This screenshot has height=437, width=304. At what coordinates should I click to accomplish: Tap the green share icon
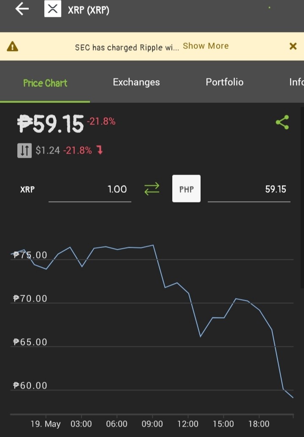coord(282,122)
